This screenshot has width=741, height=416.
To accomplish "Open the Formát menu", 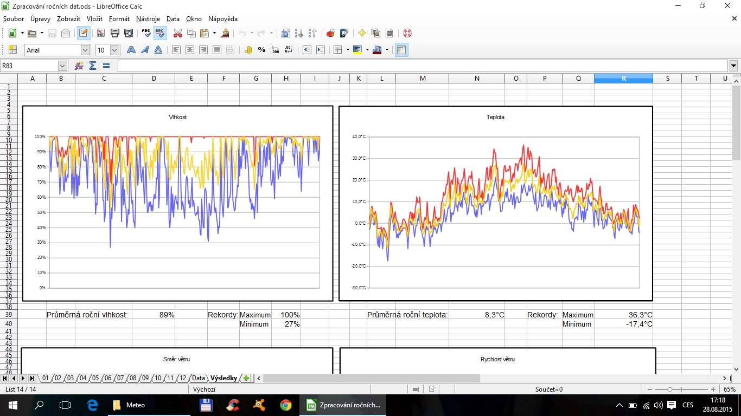I will (119, 19).
